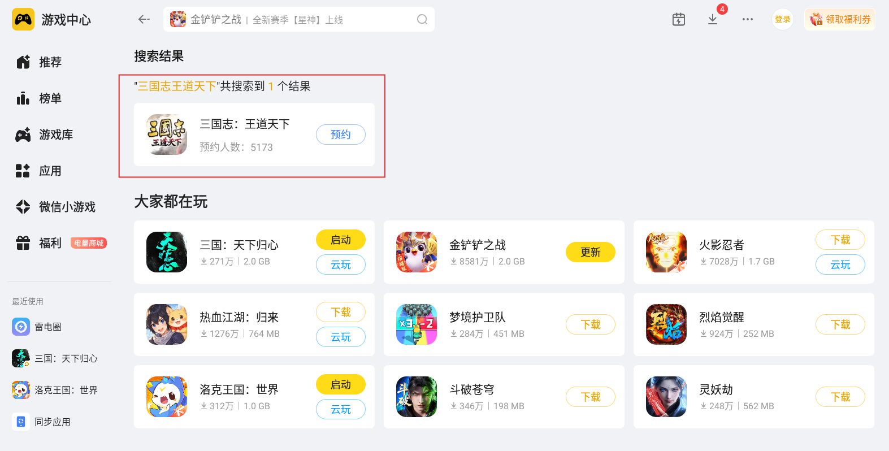Screen dimensions: 889x451
Task: Open the calendar check-in icon
Action: tap(679, 19)
